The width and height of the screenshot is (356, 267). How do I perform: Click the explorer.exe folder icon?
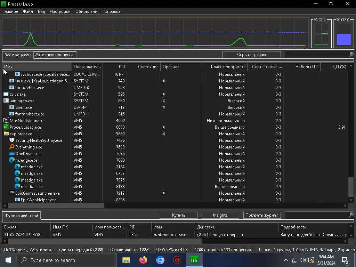pos(6,134)
